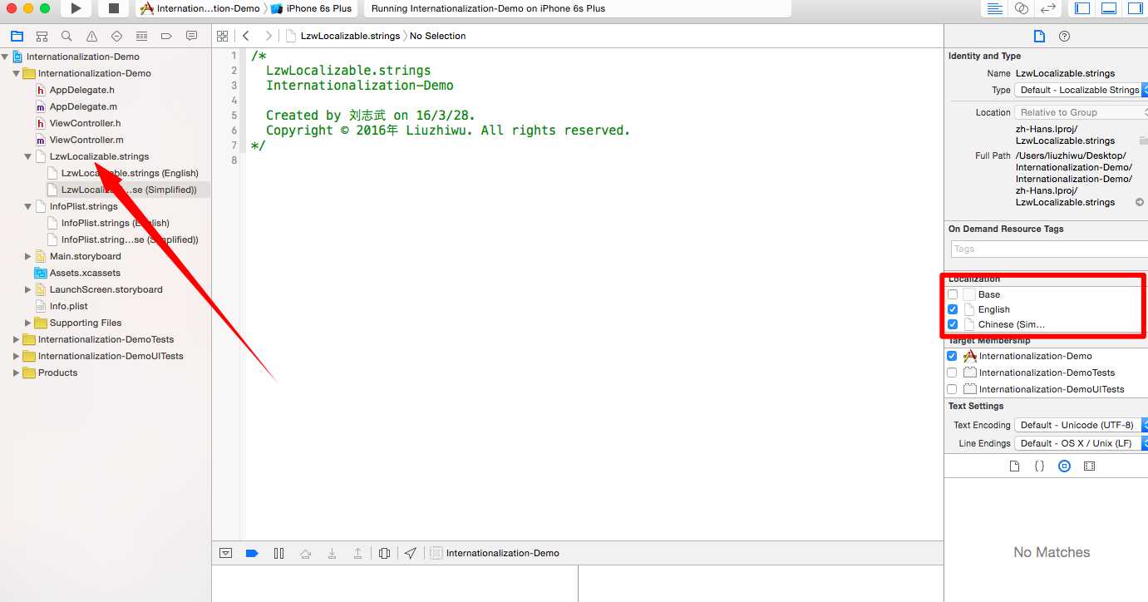Screen dimensions: 1148x602
Task: Check Internationalization-DemoTests target membership
Action: [953, 373]
